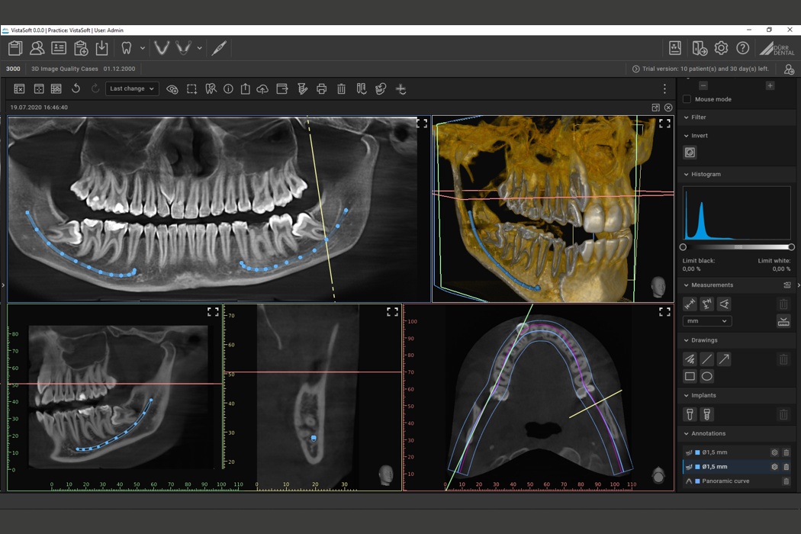The height and width of the screenshot is (534, 801).
Task: Click the tooth diagnosis check icon
Action: pyautogui.click(x=211, y=89)
